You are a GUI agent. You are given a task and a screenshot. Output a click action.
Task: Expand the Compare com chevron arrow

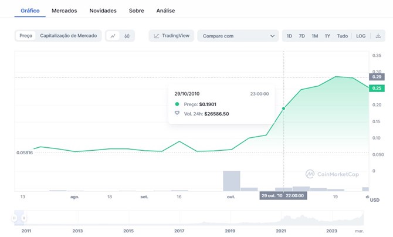coord(272,36)
